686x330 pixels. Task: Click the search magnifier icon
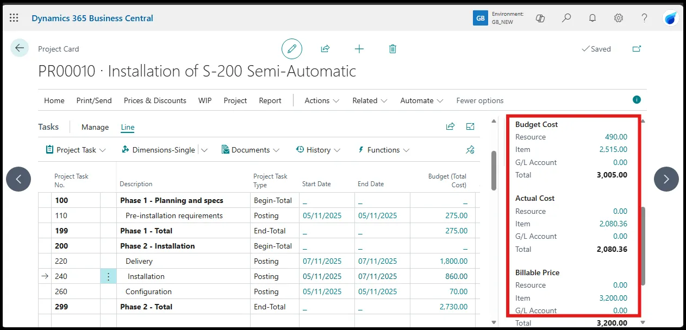point(566,18)
